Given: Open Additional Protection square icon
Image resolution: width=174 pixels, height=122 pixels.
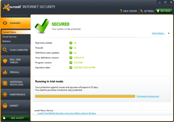Looking at the screenshot, I should point(5,83).
